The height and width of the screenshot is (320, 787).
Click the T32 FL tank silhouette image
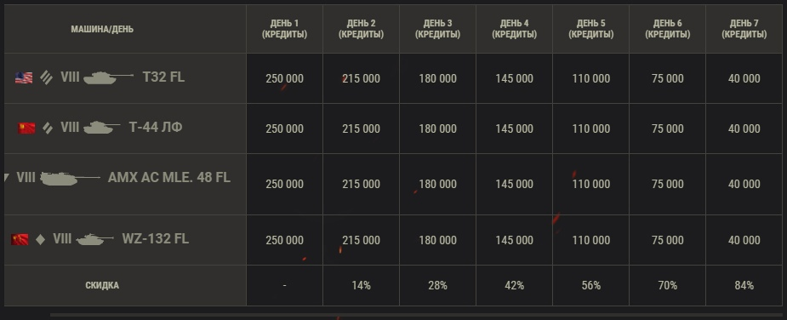click(108, 77)
